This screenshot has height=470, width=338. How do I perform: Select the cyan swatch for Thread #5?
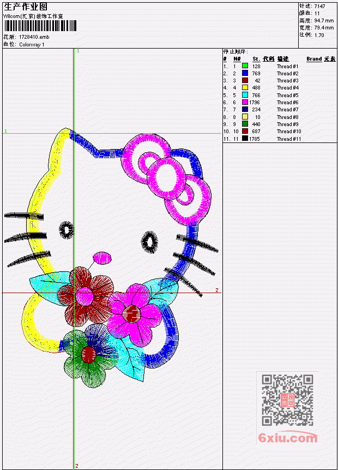(x=245, y=95)
